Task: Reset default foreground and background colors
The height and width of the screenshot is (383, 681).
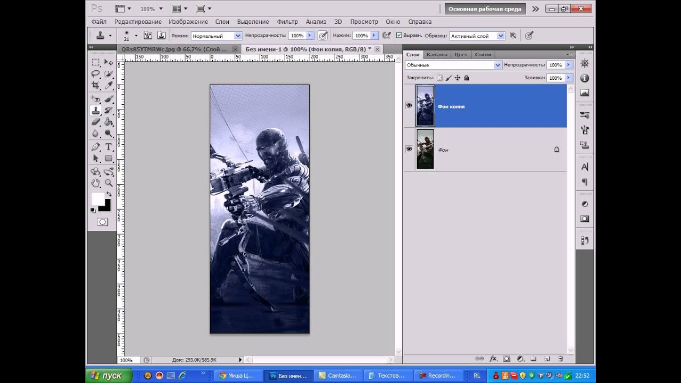Action: pos(93,210)
